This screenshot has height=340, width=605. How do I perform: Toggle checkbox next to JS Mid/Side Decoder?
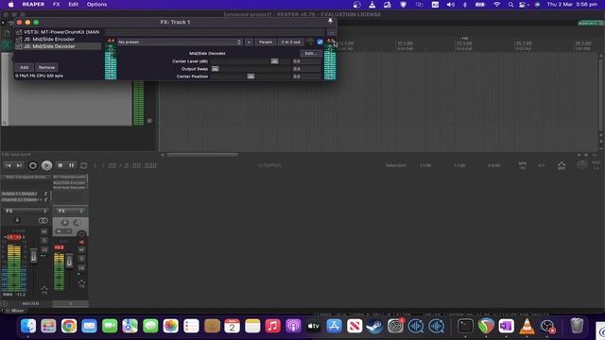(19, 46)
